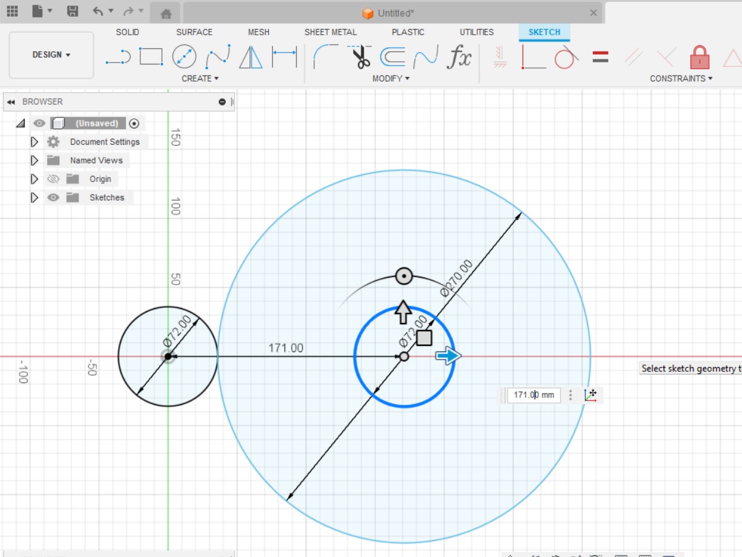Select the Fit Point Spline tool
This screenshot has width=742, height=557.
click(217, 56)
